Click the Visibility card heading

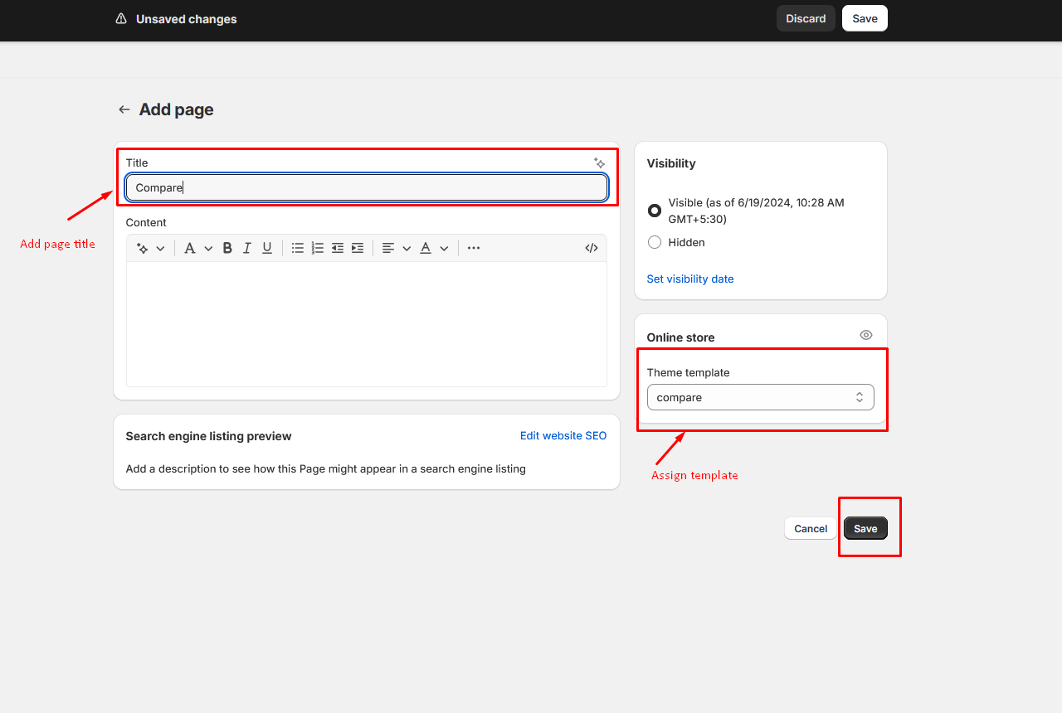[x=671, y=163]
